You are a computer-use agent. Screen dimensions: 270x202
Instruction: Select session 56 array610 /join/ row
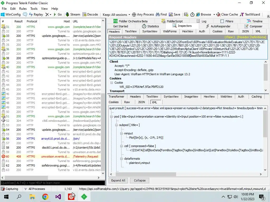tap(51, 139)
